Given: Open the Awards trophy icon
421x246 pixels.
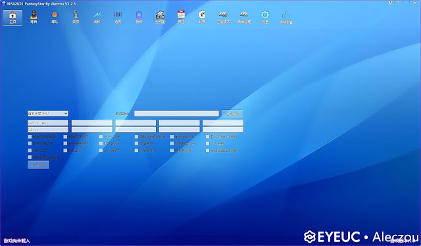Looking at the screenshot, I should (76, 18).
